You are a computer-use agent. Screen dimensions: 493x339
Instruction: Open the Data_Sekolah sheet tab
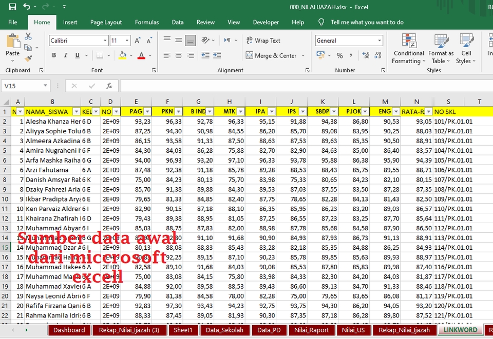click(x=224, y=330)
